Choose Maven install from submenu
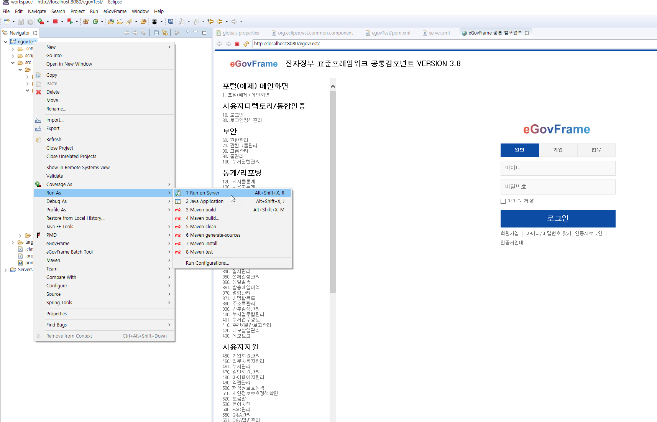The height and width of the screenshot is (422, 657). pyautogui.click(x=233, y=244)
